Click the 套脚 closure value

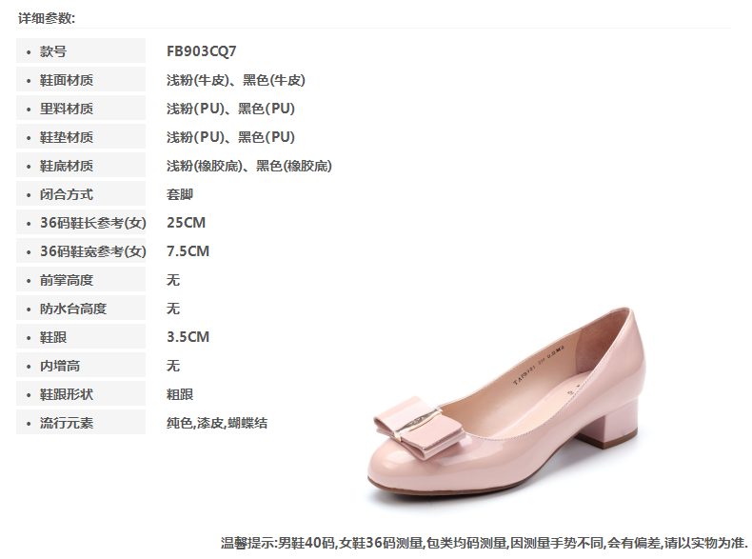[180, 194]
